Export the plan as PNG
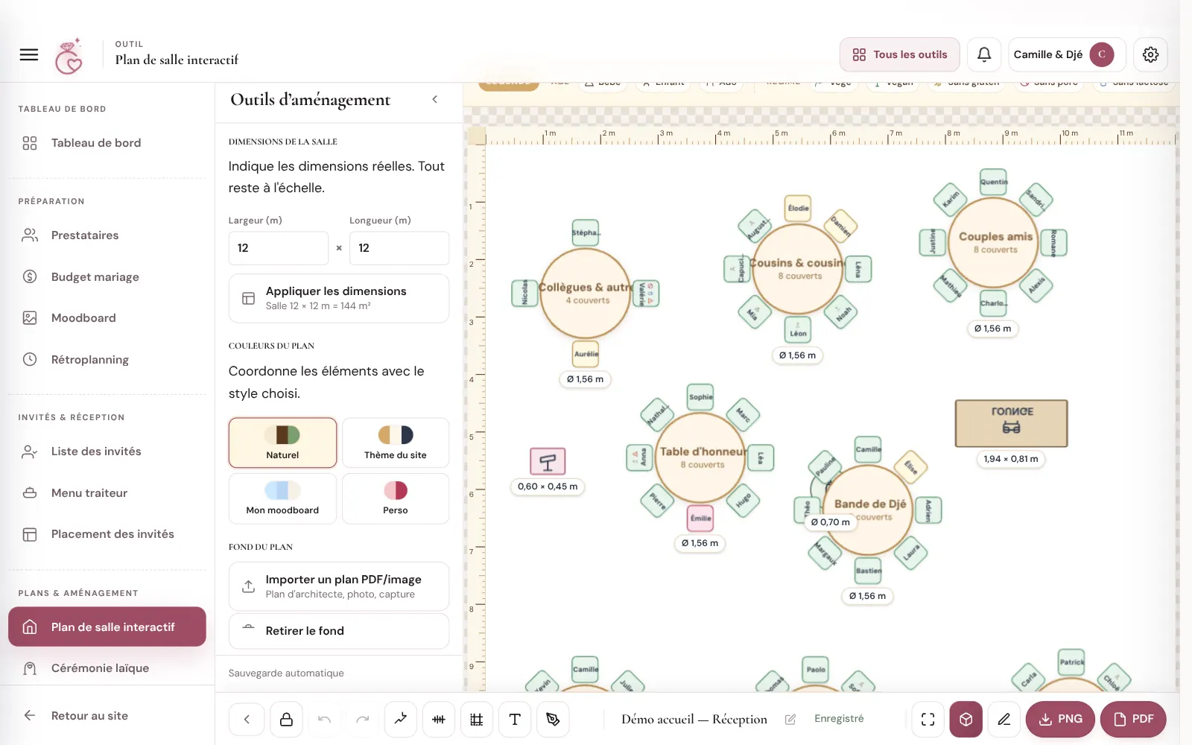 click(x=1060, y=719)
